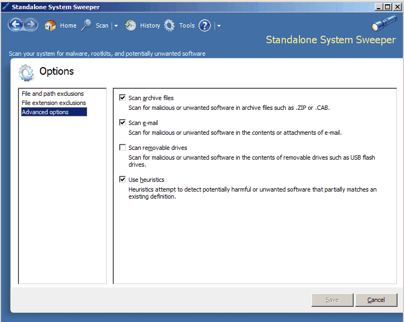The height and width of the screenshot is (322, 404).
Task: Expand the Help dropdown arrow
Action: (219, 26)
